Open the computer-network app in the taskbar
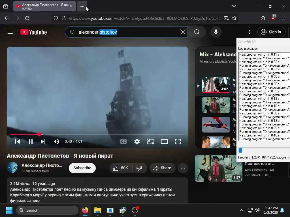Screen dimensions: 290x217 [x=122, y=210]
